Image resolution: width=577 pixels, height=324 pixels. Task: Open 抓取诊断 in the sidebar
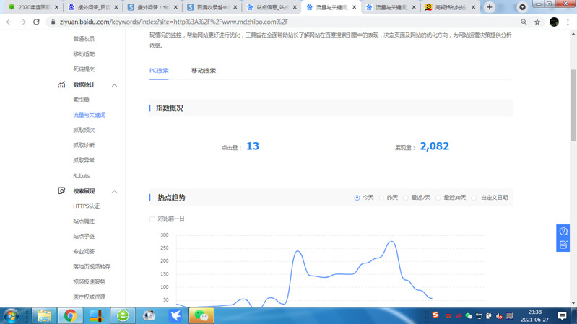coord(84,145)
